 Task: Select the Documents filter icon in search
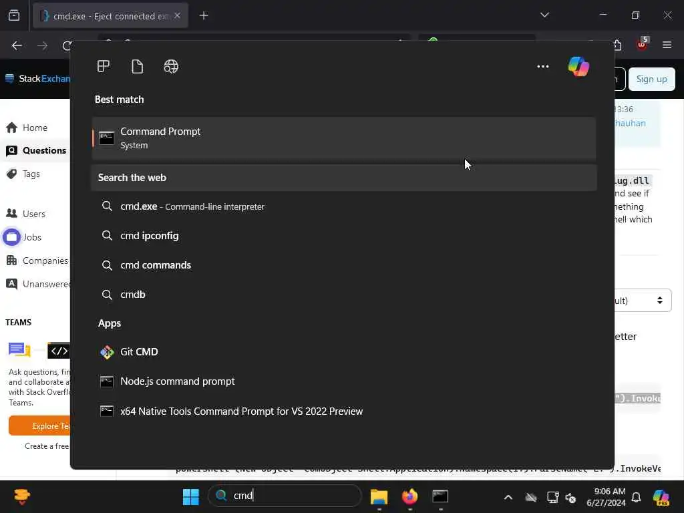138,66
